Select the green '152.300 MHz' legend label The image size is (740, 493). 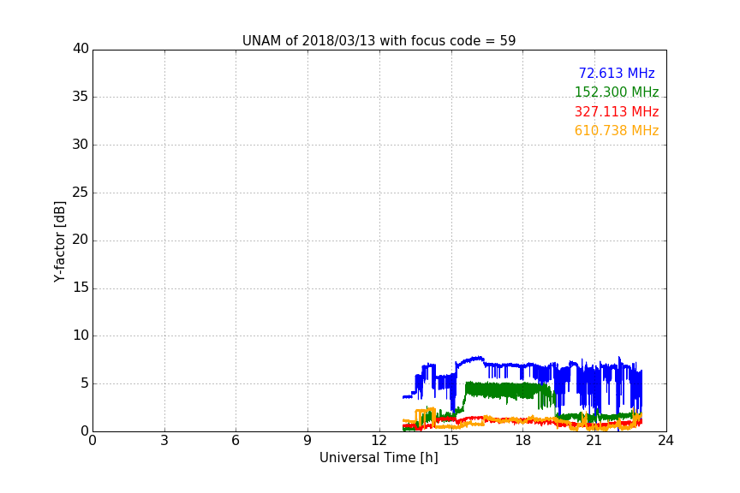617,92
